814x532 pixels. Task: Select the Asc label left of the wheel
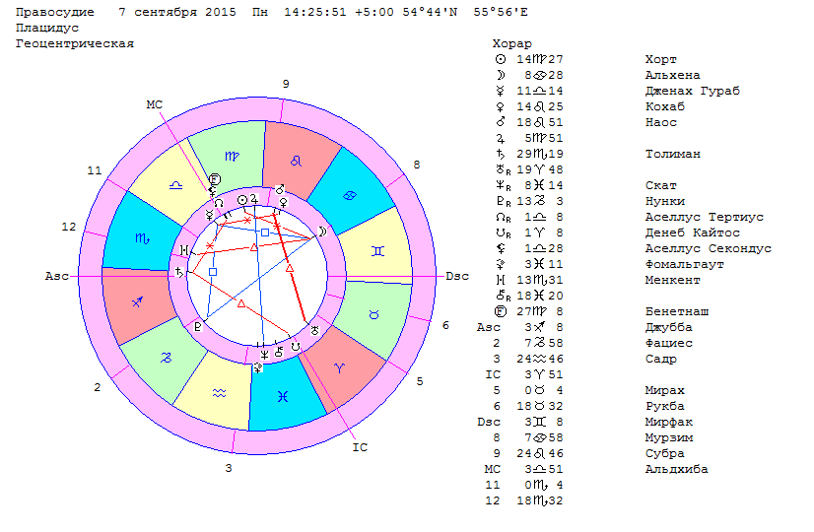tap(57, 277)
